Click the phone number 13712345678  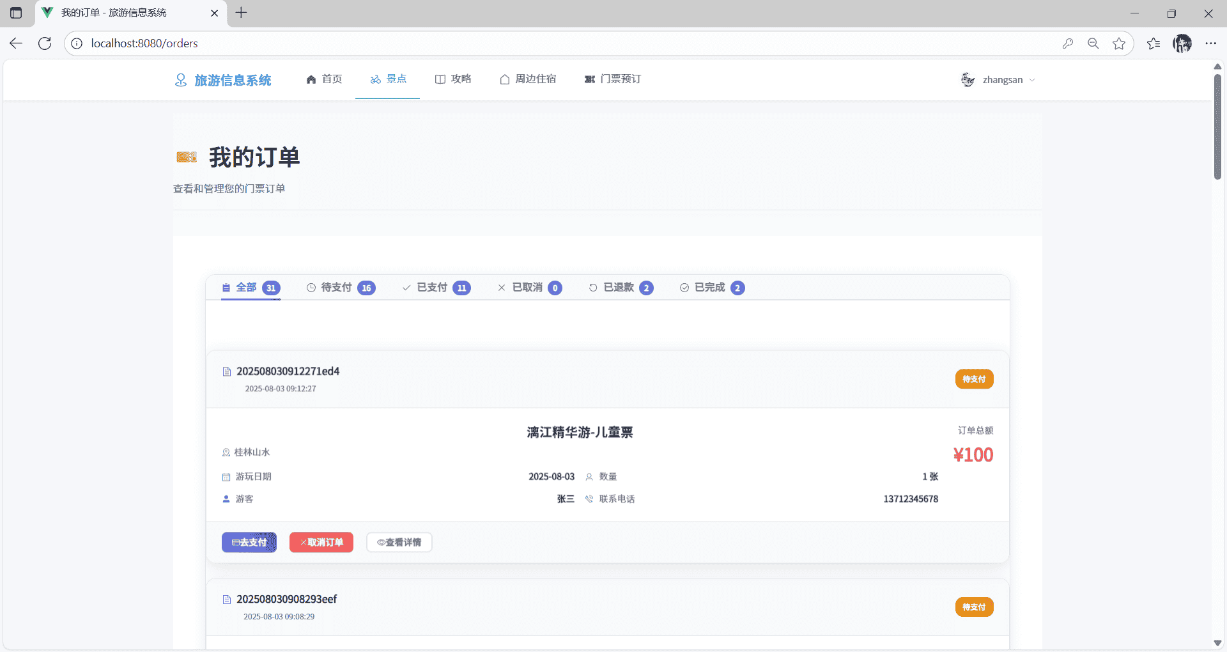[x=911, y=499]
